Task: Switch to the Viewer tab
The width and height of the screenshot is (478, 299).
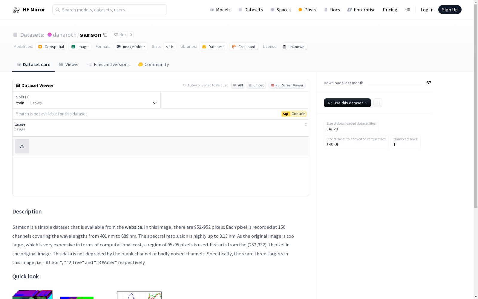Action: (x=69, y=65)
